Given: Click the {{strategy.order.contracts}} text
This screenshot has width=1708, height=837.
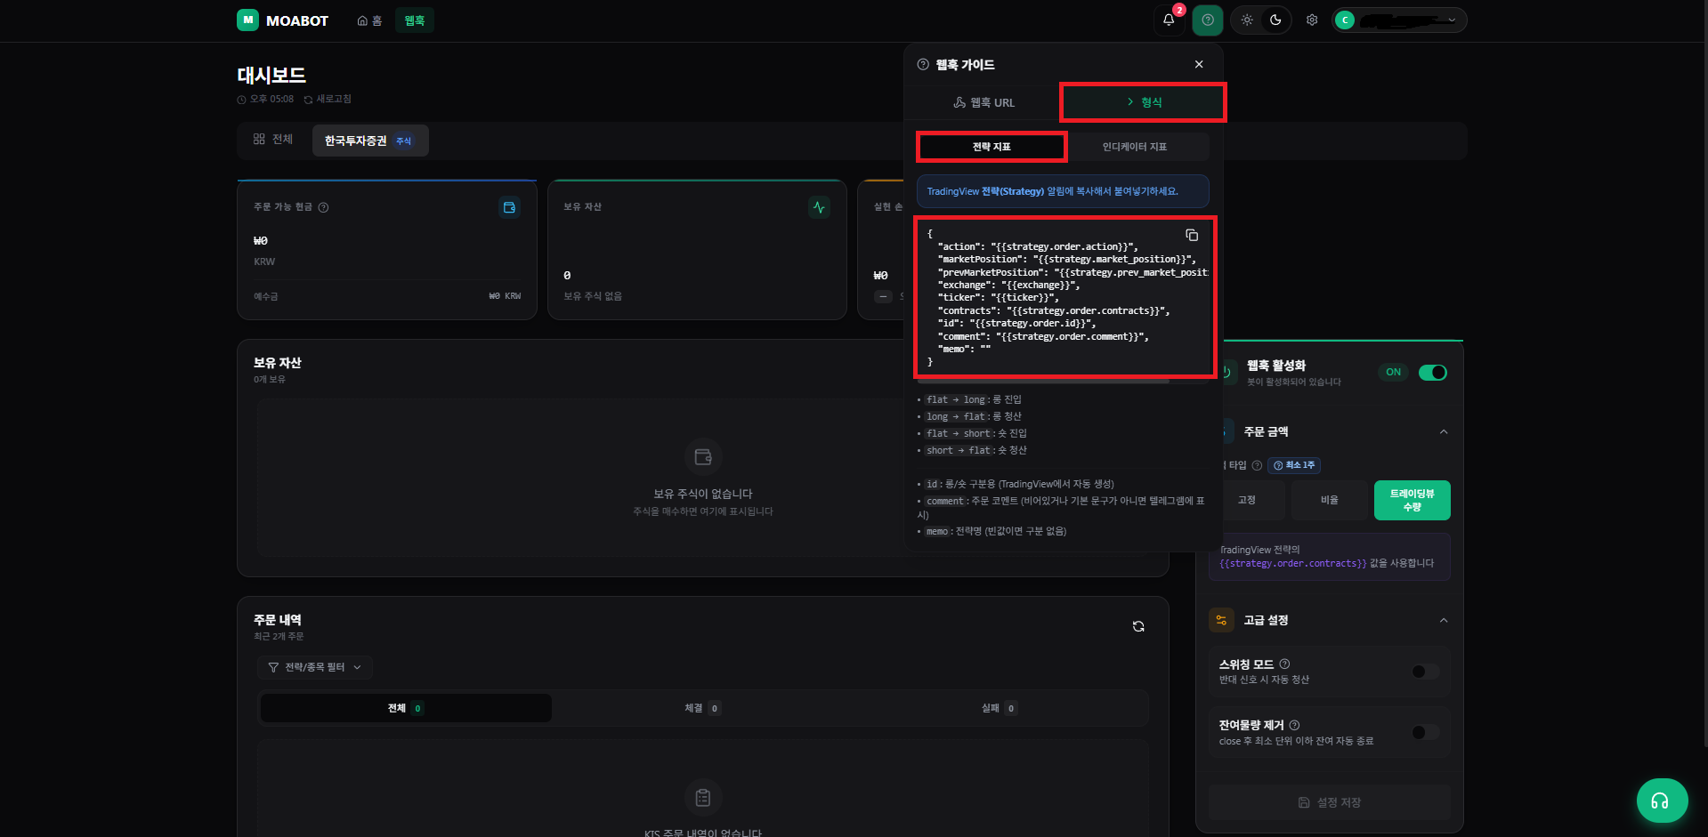Looking at the screenshot, I should tap(1292, 563).
